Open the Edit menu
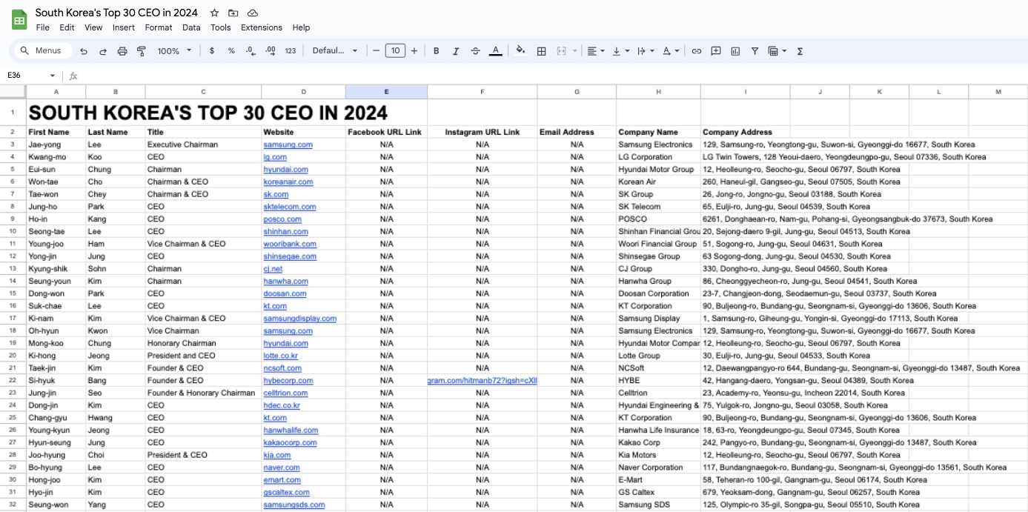This screenshot has height=512, width=1028. (67, 27)
